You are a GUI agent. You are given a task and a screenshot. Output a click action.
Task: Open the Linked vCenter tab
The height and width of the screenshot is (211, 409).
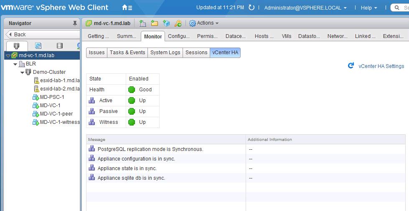coord(365,36)
